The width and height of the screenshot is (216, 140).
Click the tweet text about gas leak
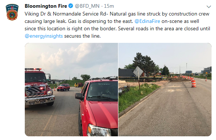[x=117, y=25]
